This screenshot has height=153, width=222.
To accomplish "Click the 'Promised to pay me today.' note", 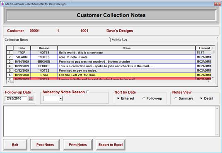I will click(x=126, y=70).
